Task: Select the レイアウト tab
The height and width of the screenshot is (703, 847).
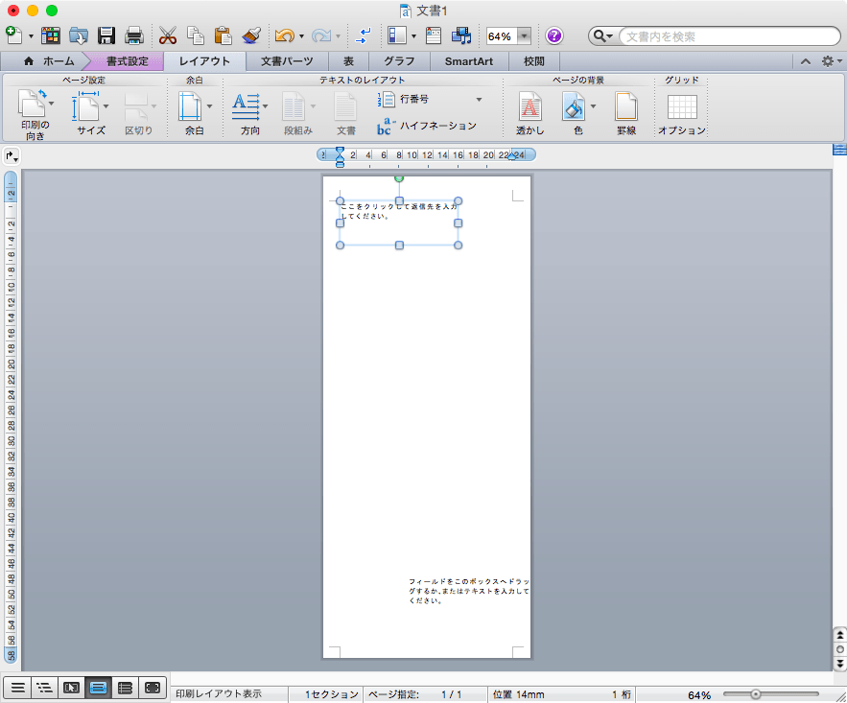Action: tap(204, 61)
